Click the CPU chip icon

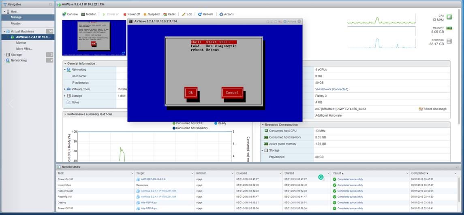coord(449,17)
